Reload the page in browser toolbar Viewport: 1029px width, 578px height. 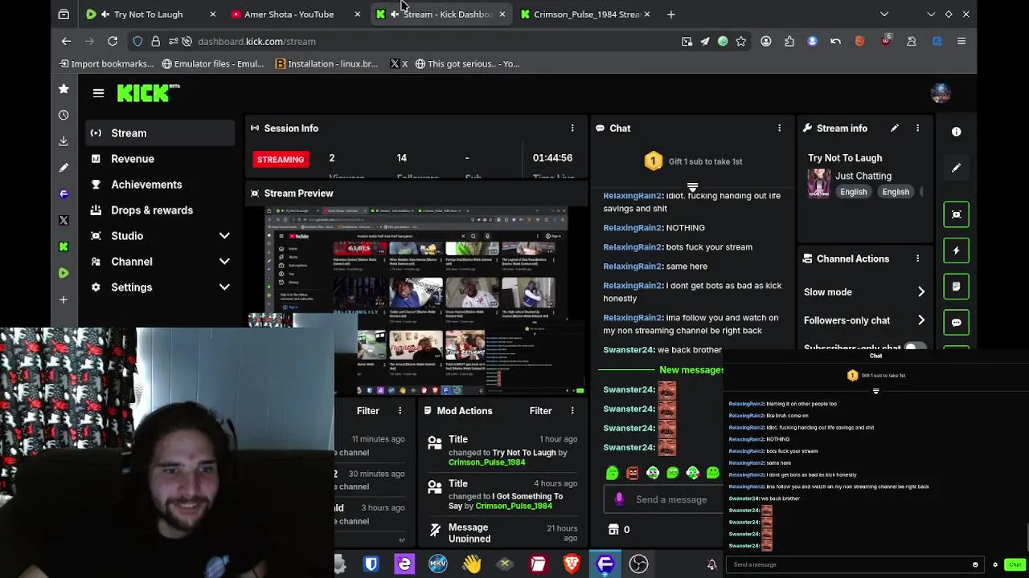pos(113,41)
